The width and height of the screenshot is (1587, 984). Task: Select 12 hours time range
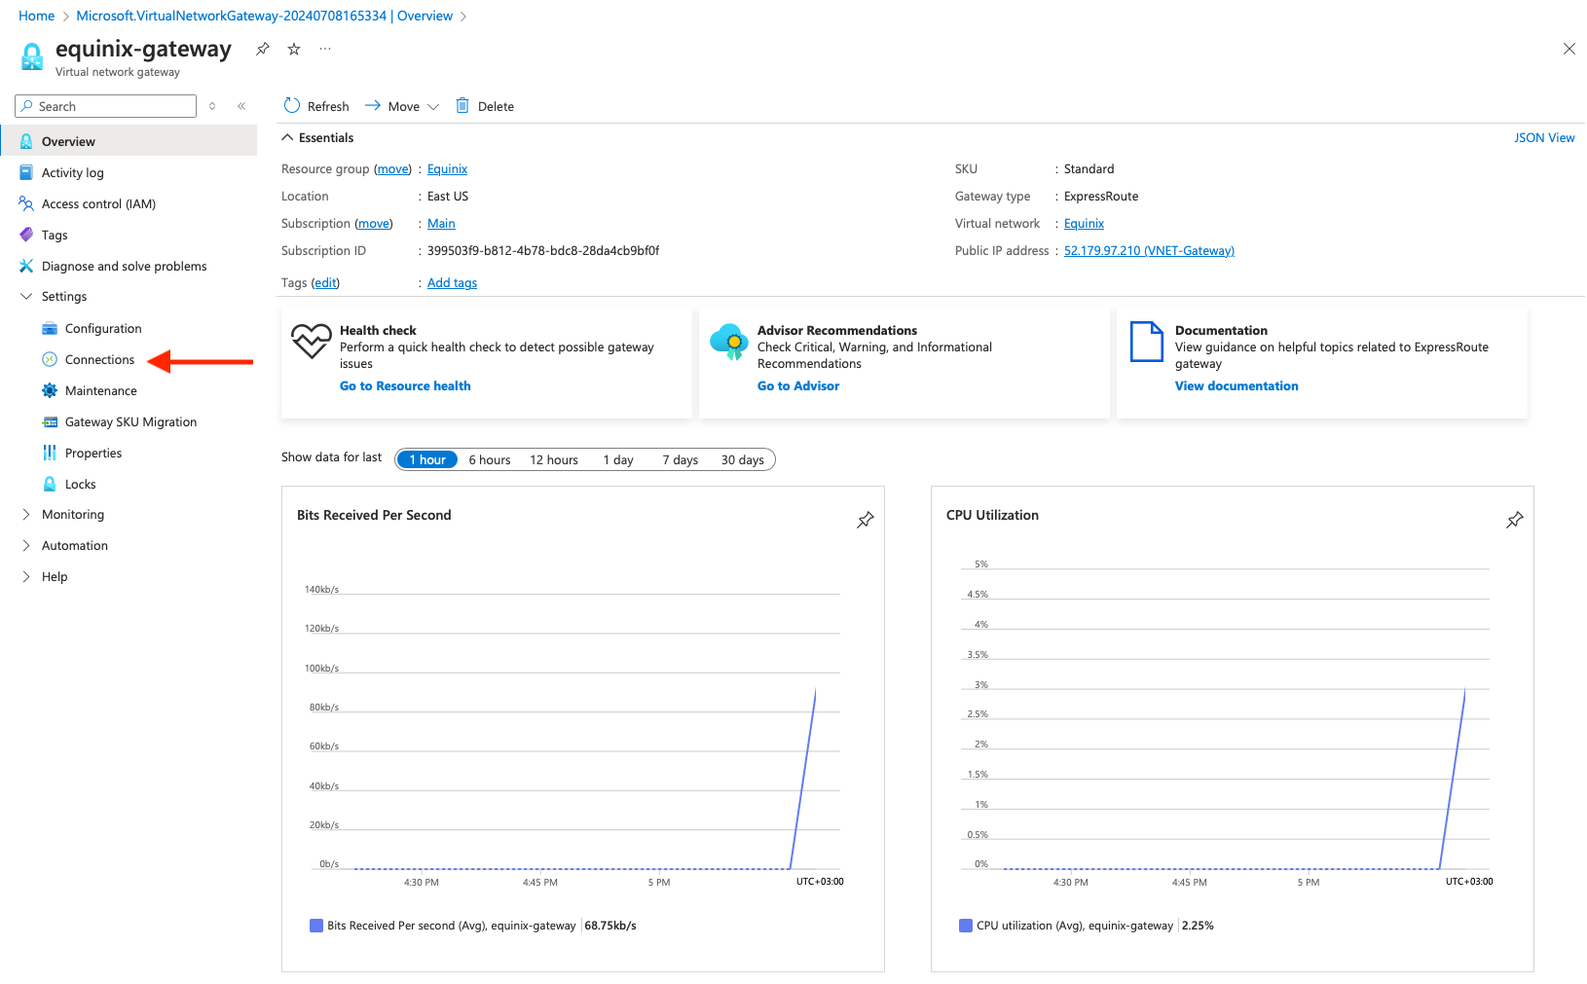pyautogui.click(x=554, y=459)
